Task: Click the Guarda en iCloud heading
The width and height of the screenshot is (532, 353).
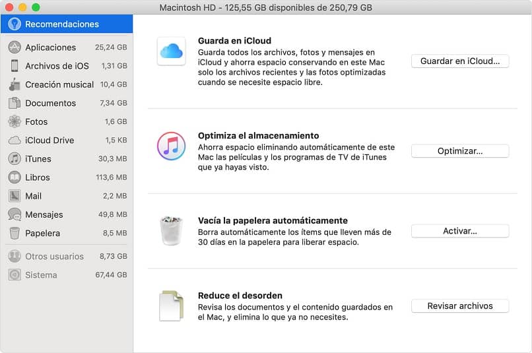Action: coord(234,41)
